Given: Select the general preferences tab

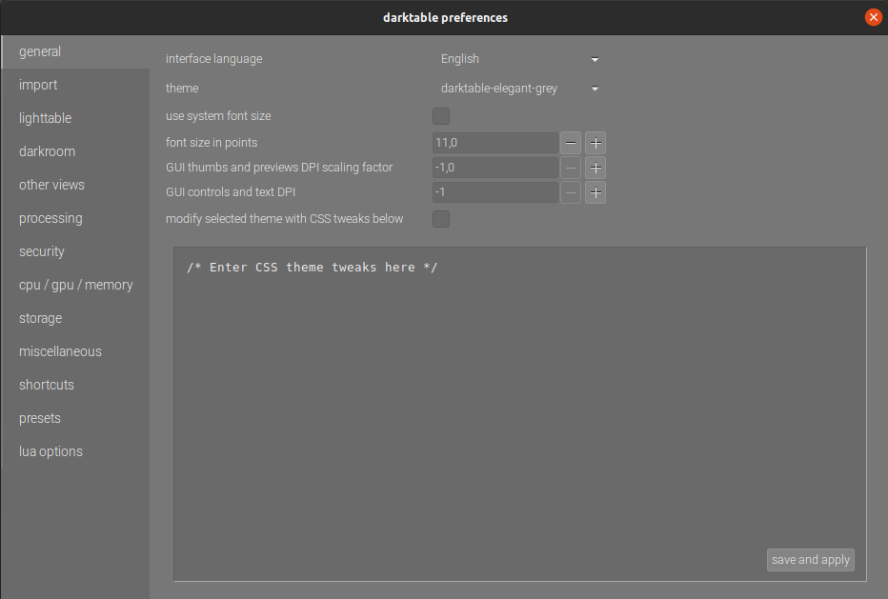Looking at the screenshot, I should point(75,51).
